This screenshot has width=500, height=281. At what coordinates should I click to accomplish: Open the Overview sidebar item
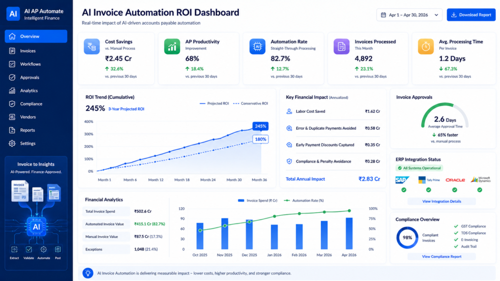pos(36,36)
